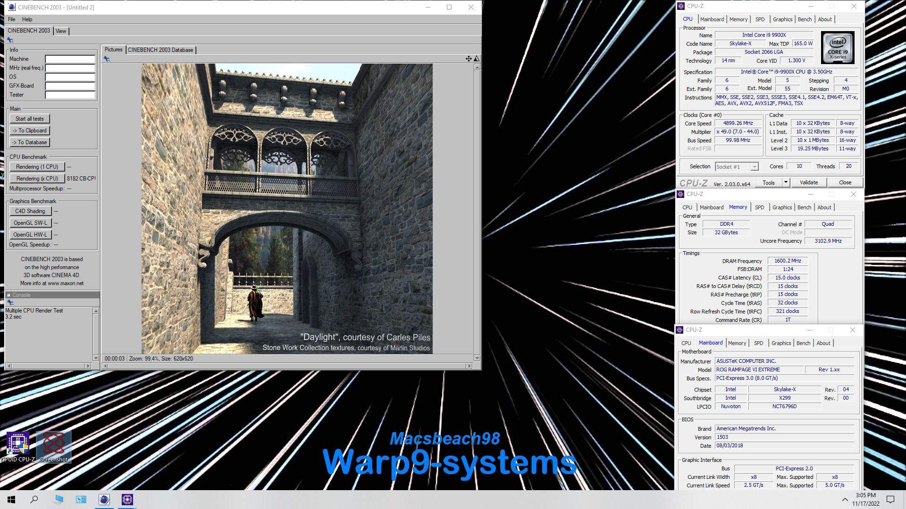Click the Start all tests button
Viewport: 906px width, 509px height.
pos(30,119)
